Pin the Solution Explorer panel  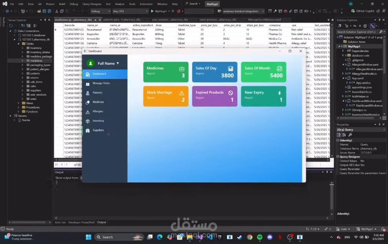[x=379, y=20]
